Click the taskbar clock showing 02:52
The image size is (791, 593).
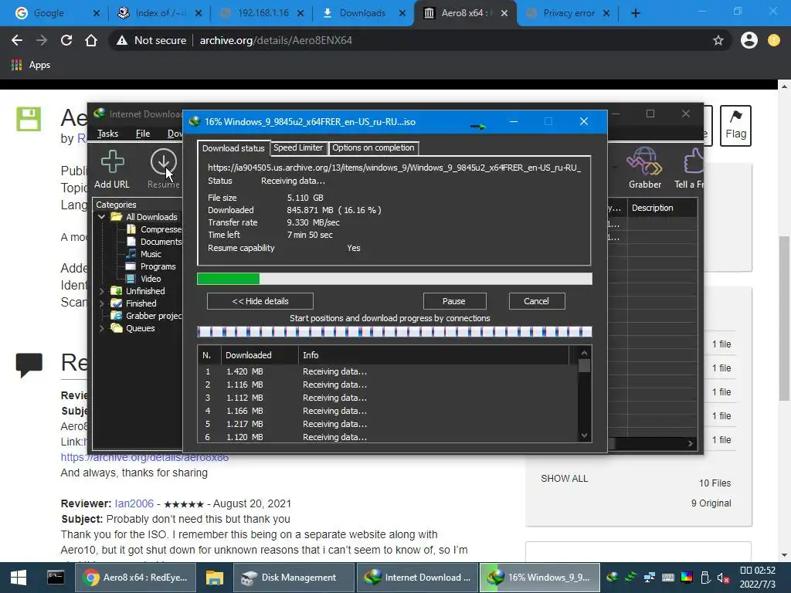coord(758,578)
